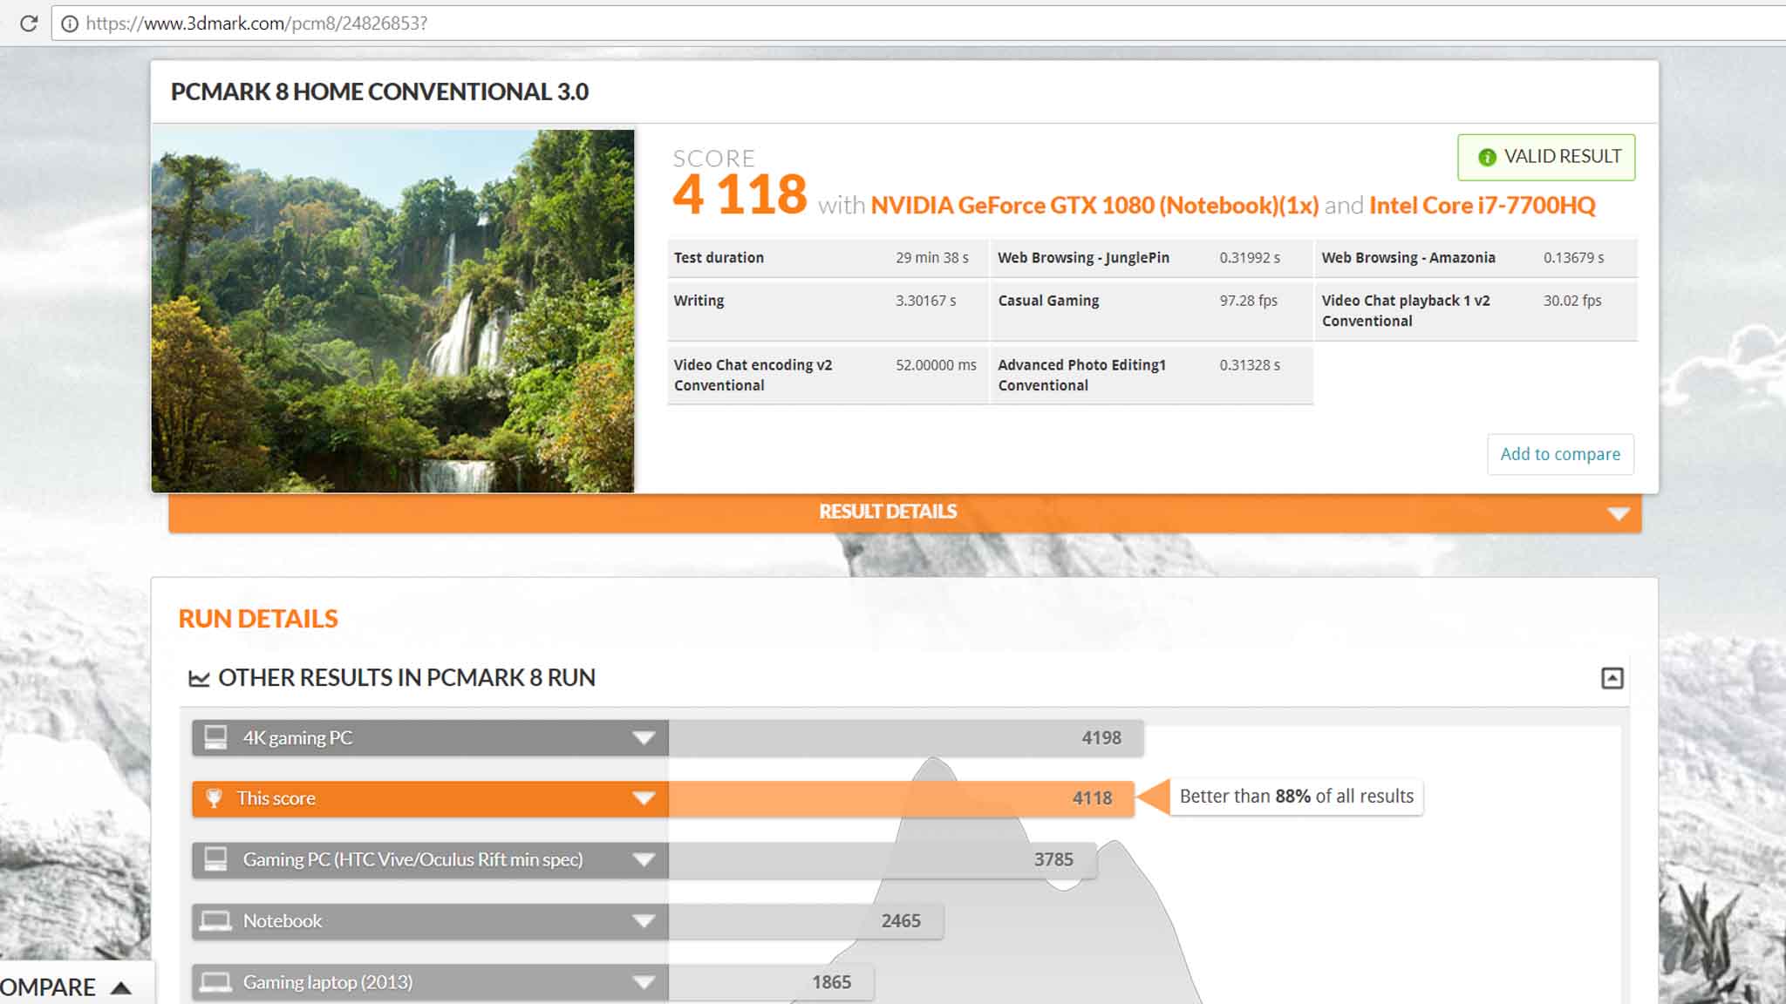Open Intel Core i7-7700HQ link
This screenshot has width=1786, height=1004.
(1482, 206)
